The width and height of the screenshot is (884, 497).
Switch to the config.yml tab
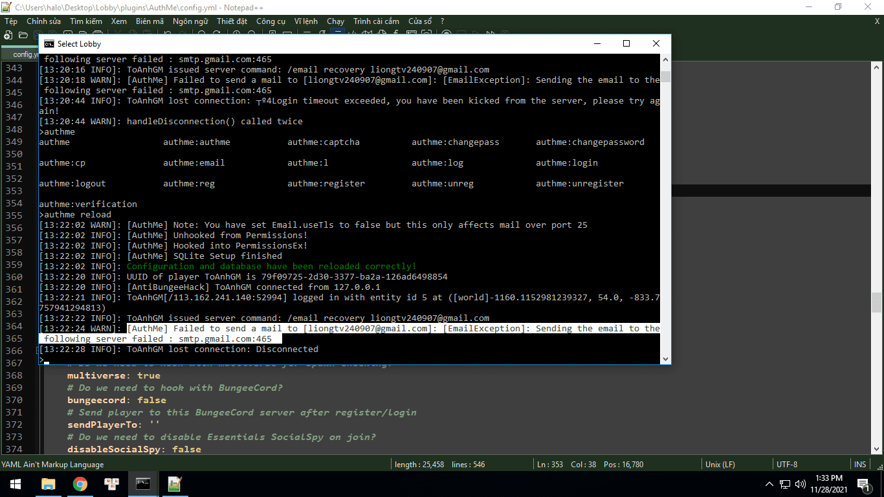point(23,54)
